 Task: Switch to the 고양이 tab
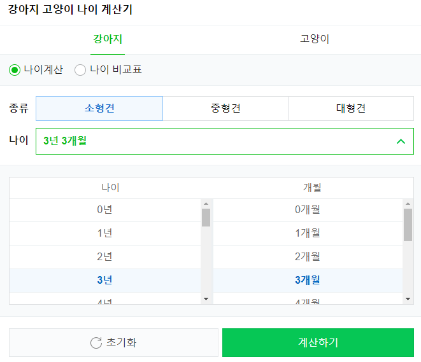point(315,39)
